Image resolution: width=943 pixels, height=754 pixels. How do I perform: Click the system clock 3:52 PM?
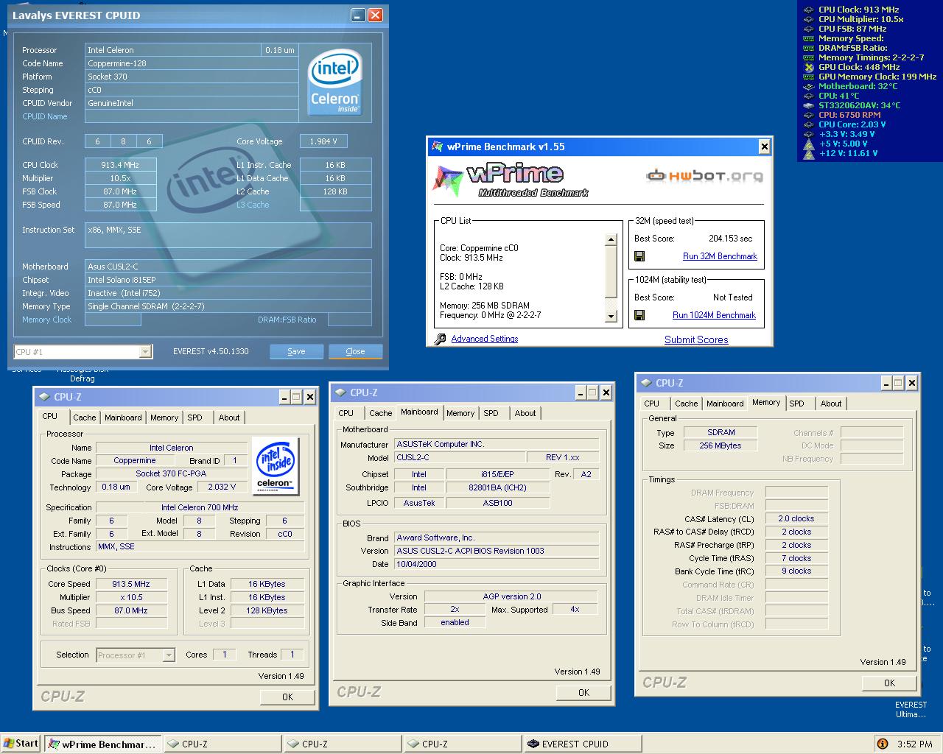tap(914, 744)
